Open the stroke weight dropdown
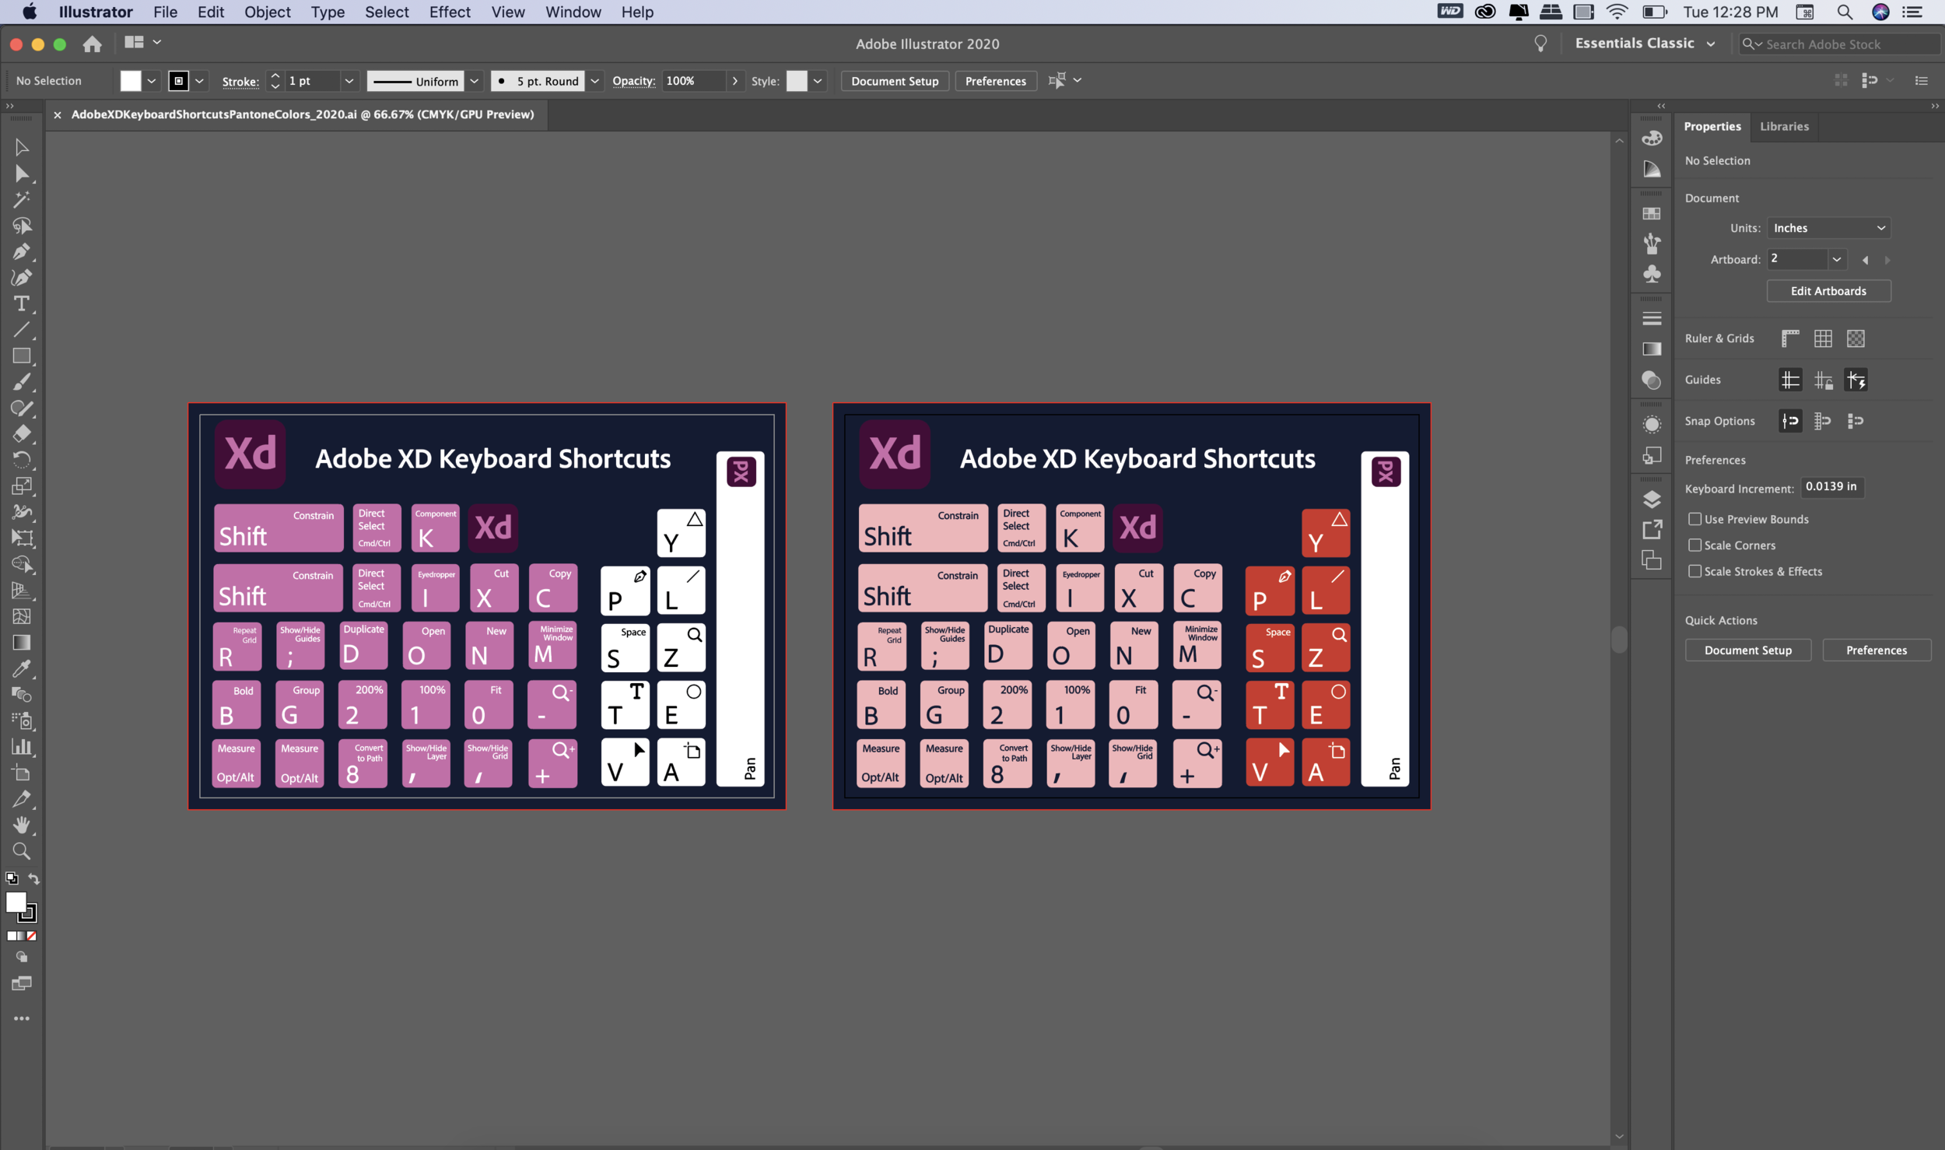Screen dimensions: 1945x1150 [x=349, y=81]
